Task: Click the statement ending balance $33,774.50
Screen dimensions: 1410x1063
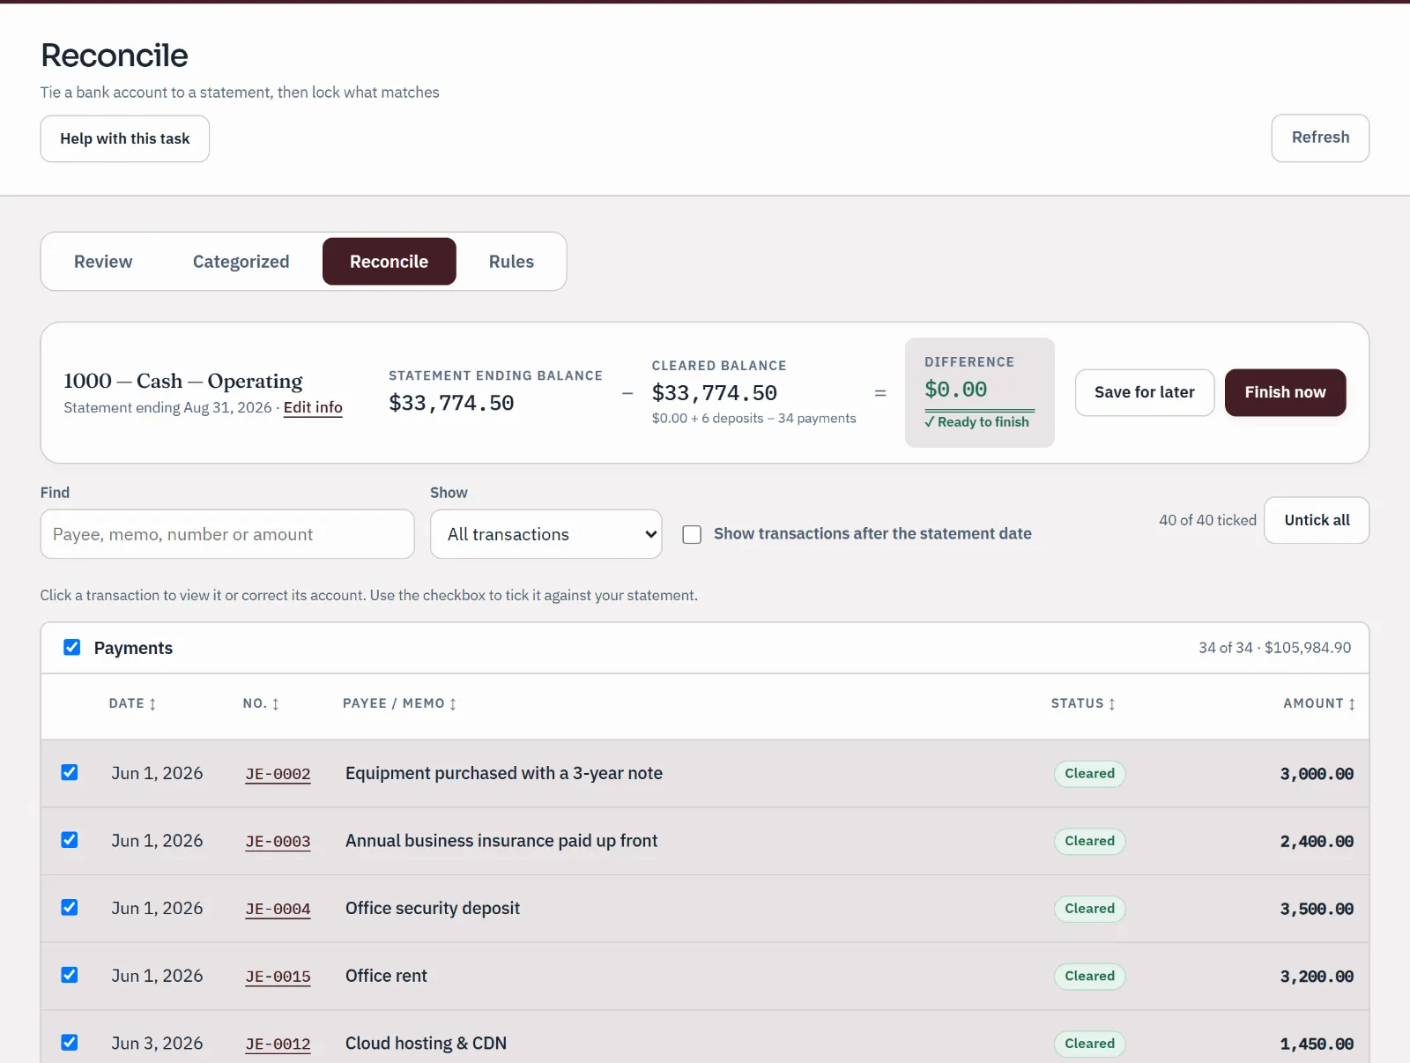Action: tap(451, 403)
